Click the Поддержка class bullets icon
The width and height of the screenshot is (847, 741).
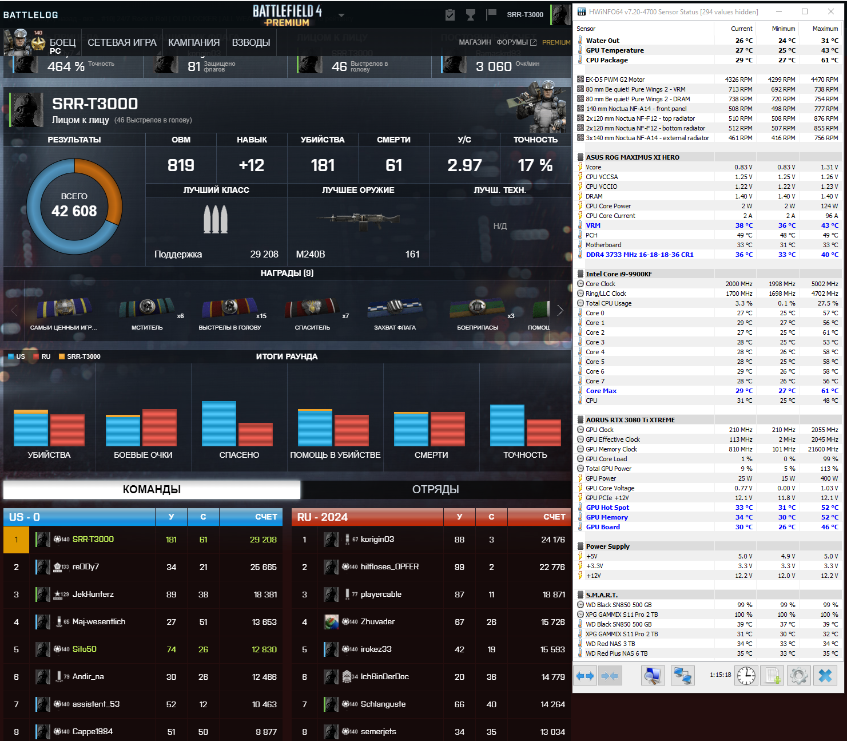coord(216,219)
